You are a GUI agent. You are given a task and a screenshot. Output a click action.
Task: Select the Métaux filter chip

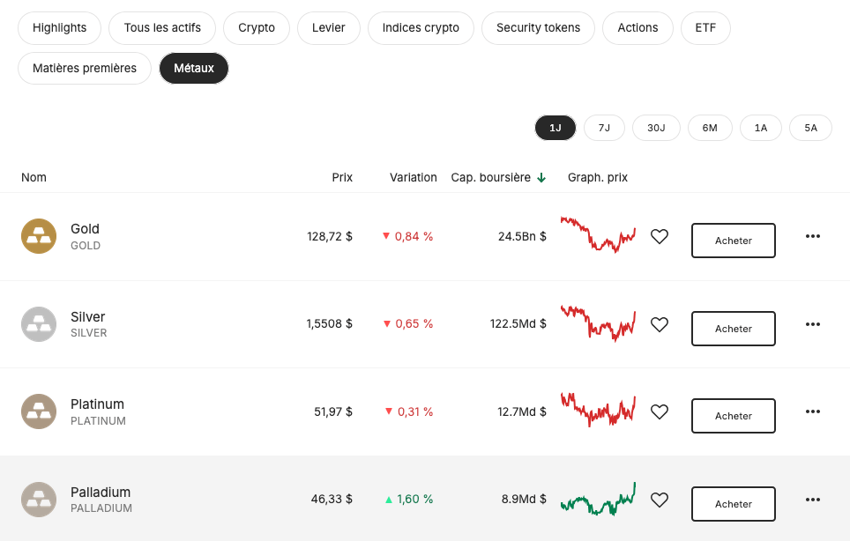194,67
